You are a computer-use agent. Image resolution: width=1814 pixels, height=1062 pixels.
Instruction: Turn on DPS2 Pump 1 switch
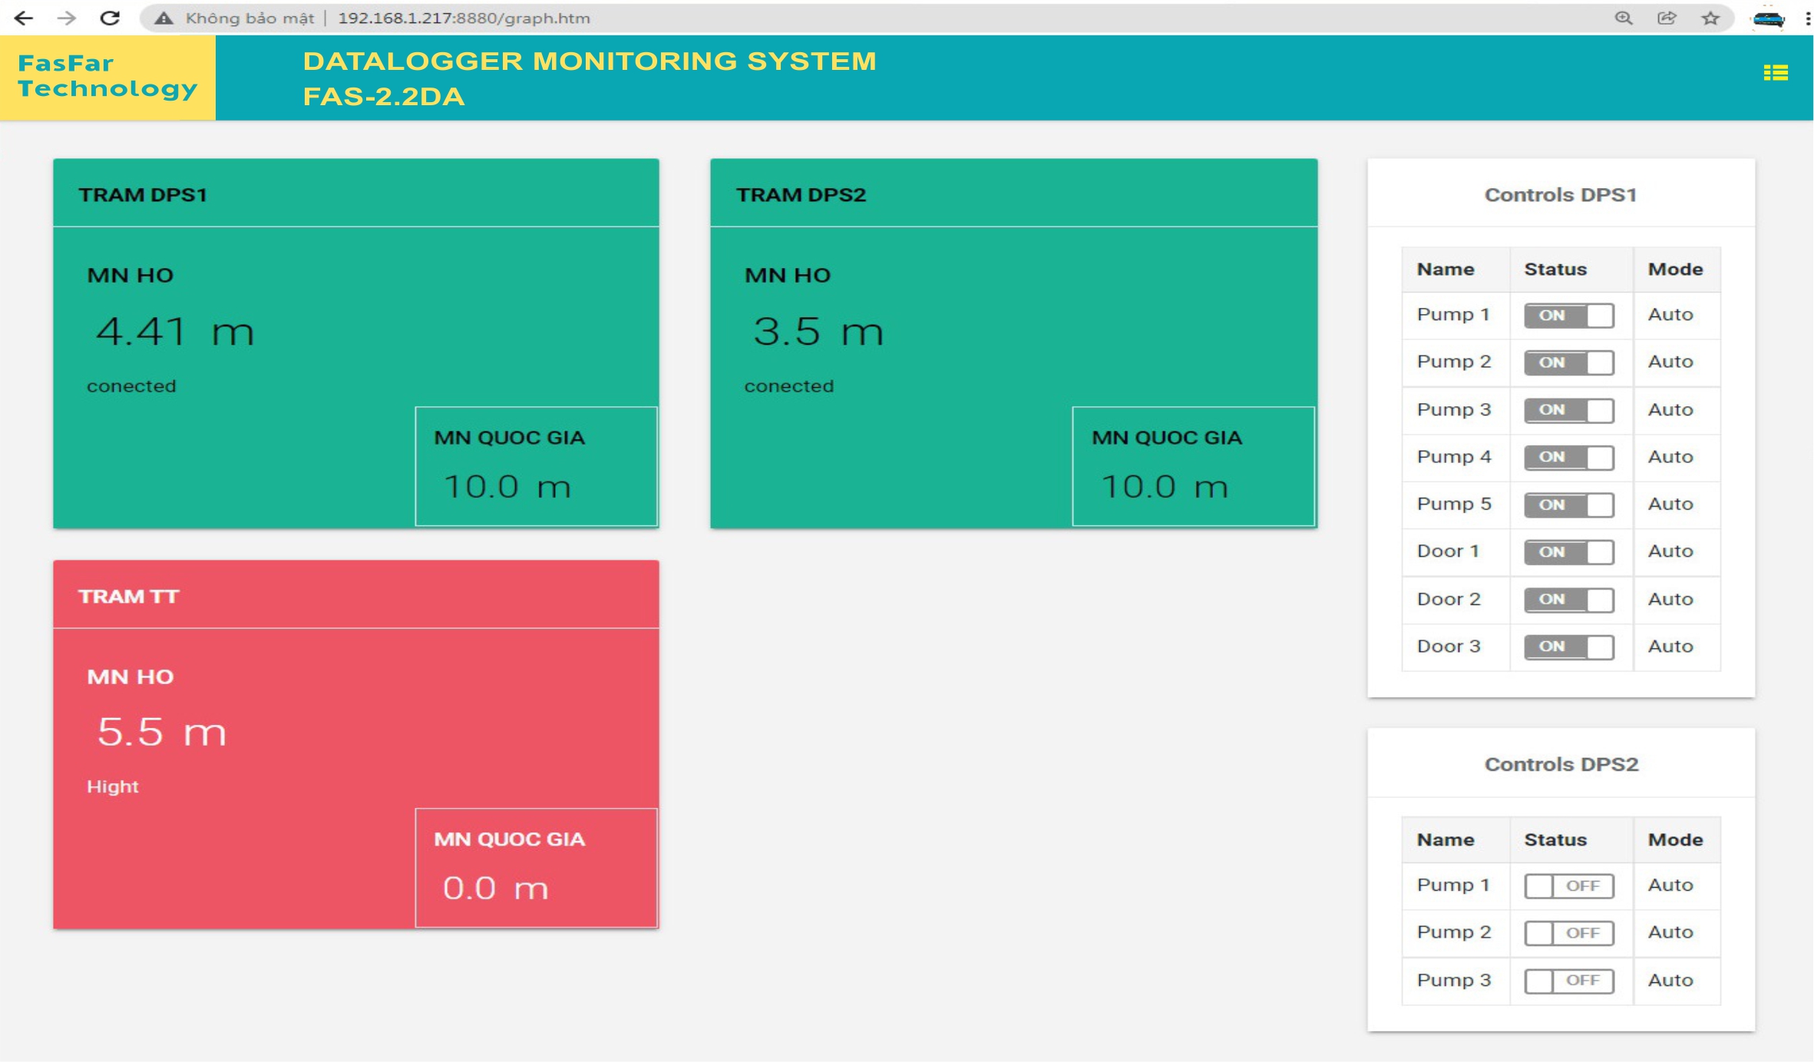click(1568, 886)
